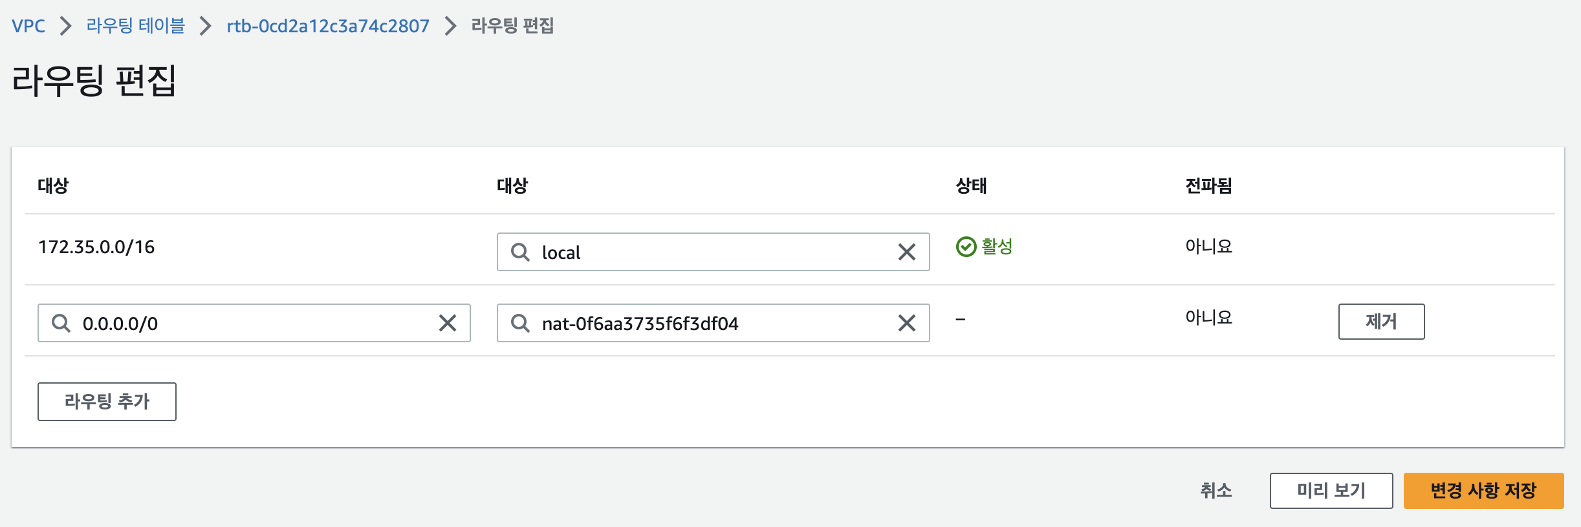Open the nat-0f6aa3735f6f3df04 target combo box
Screen dimensions: 1581x527
(713, 323)
